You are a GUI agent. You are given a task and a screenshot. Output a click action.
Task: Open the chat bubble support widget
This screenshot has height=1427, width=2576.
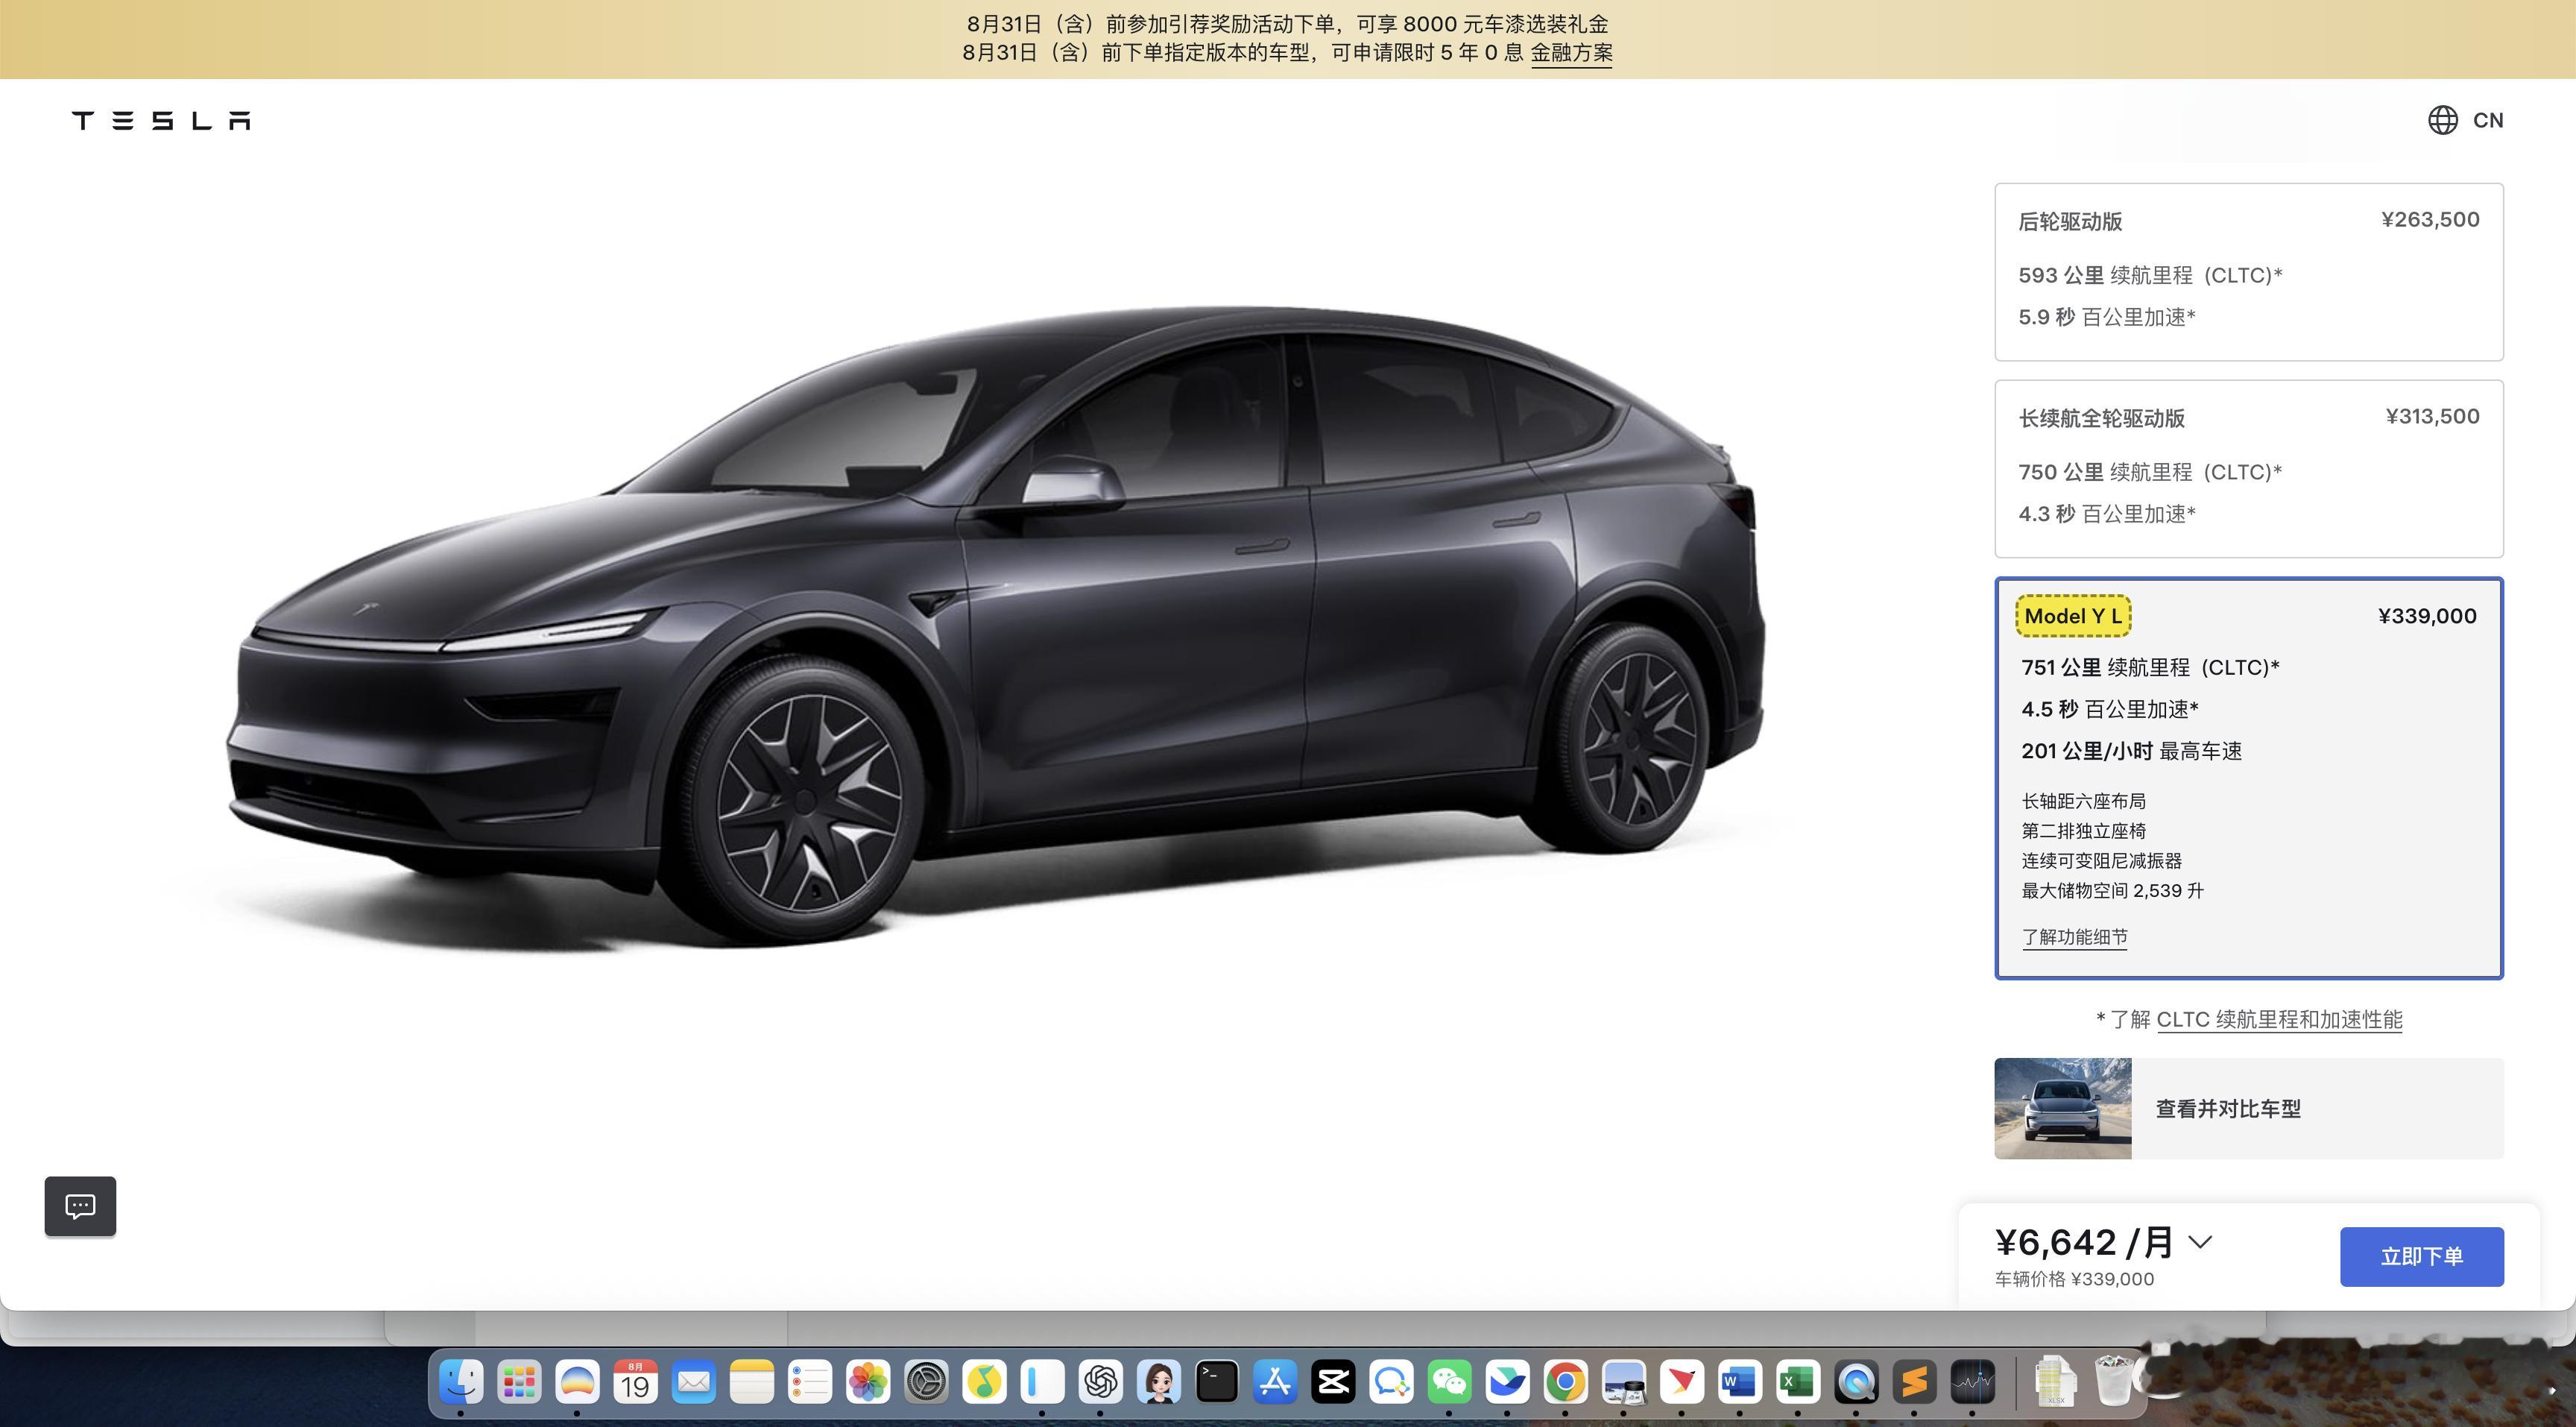pos(80,1206)
